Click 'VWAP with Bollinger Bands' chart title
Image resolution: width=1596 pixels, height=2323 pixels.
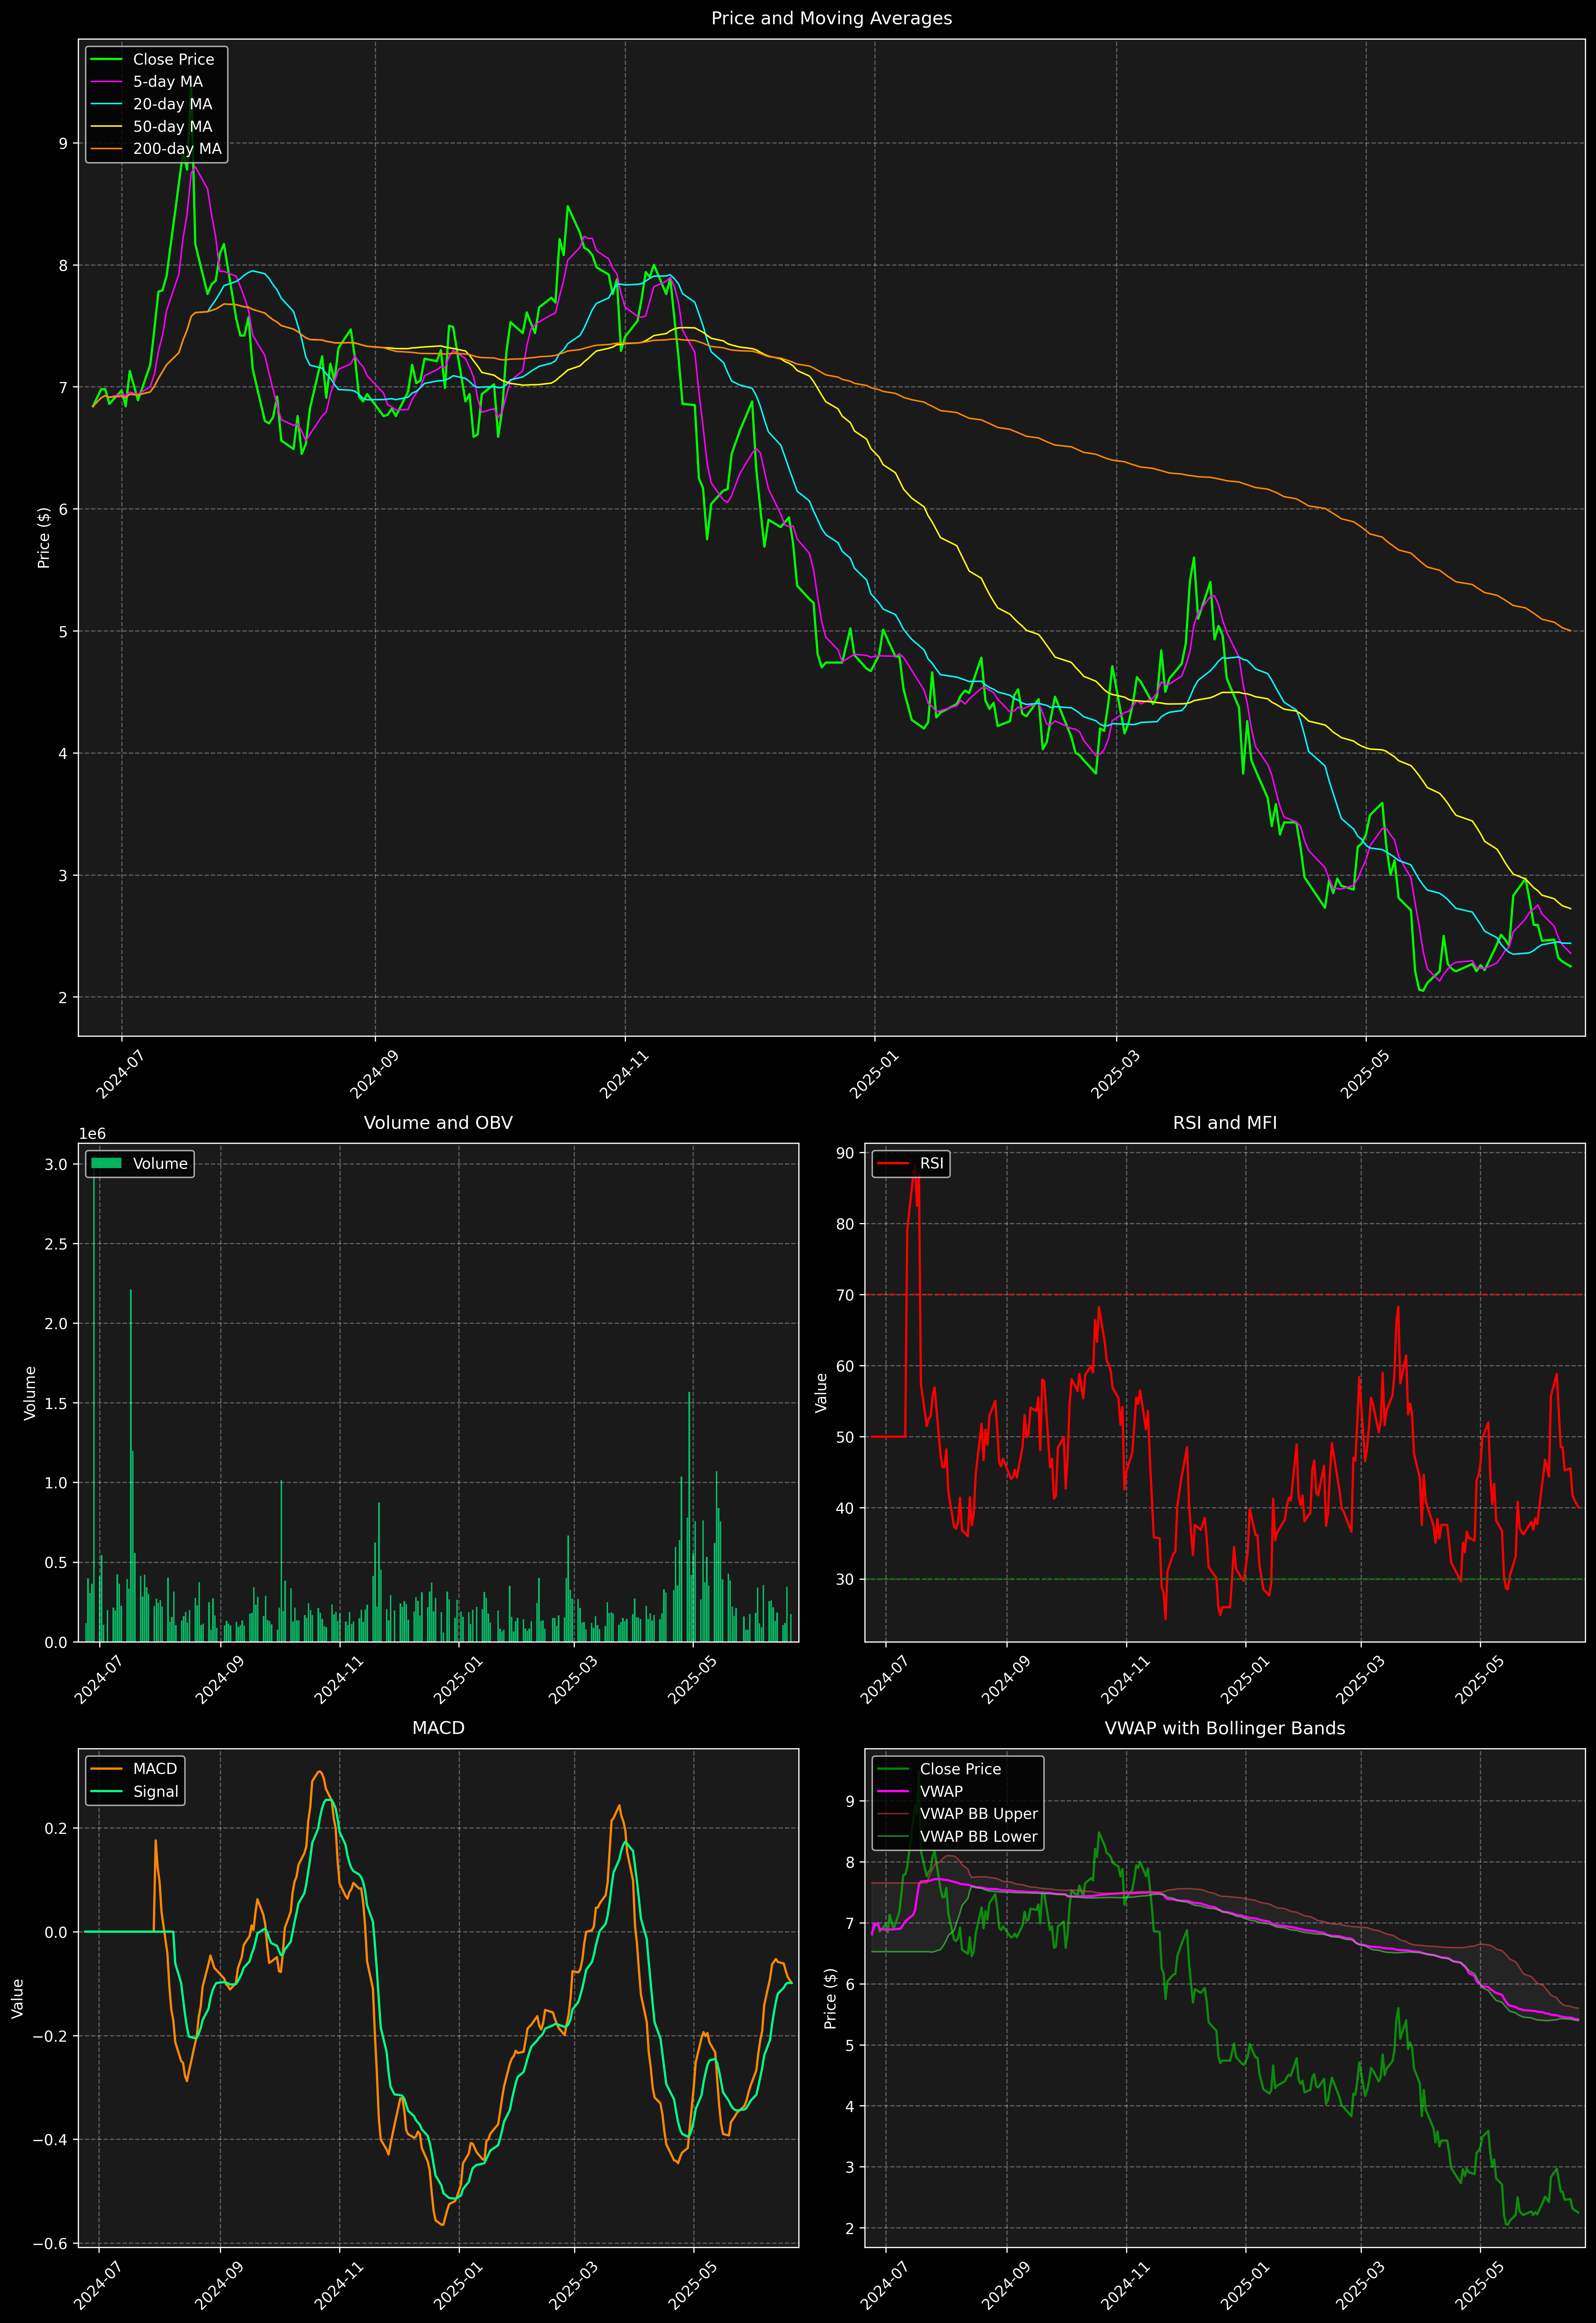[x=1225, y=1728]
